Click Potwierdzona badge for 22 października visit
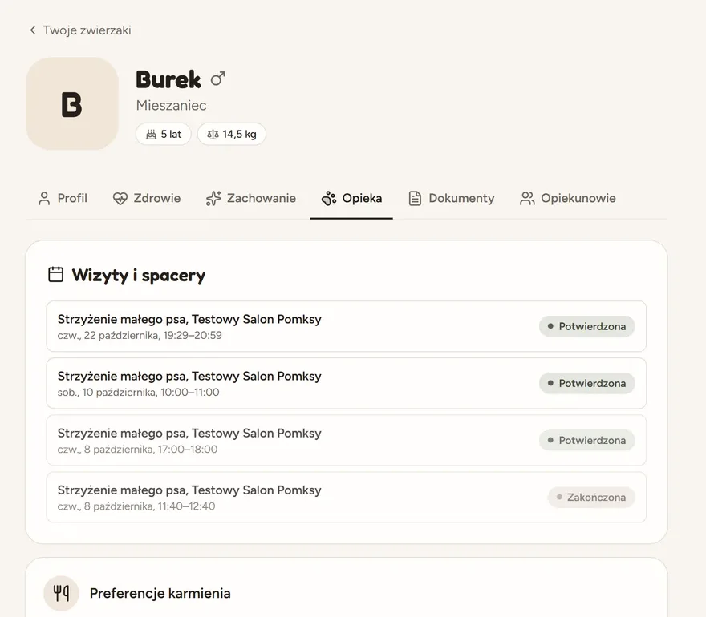 pos(587,326)
